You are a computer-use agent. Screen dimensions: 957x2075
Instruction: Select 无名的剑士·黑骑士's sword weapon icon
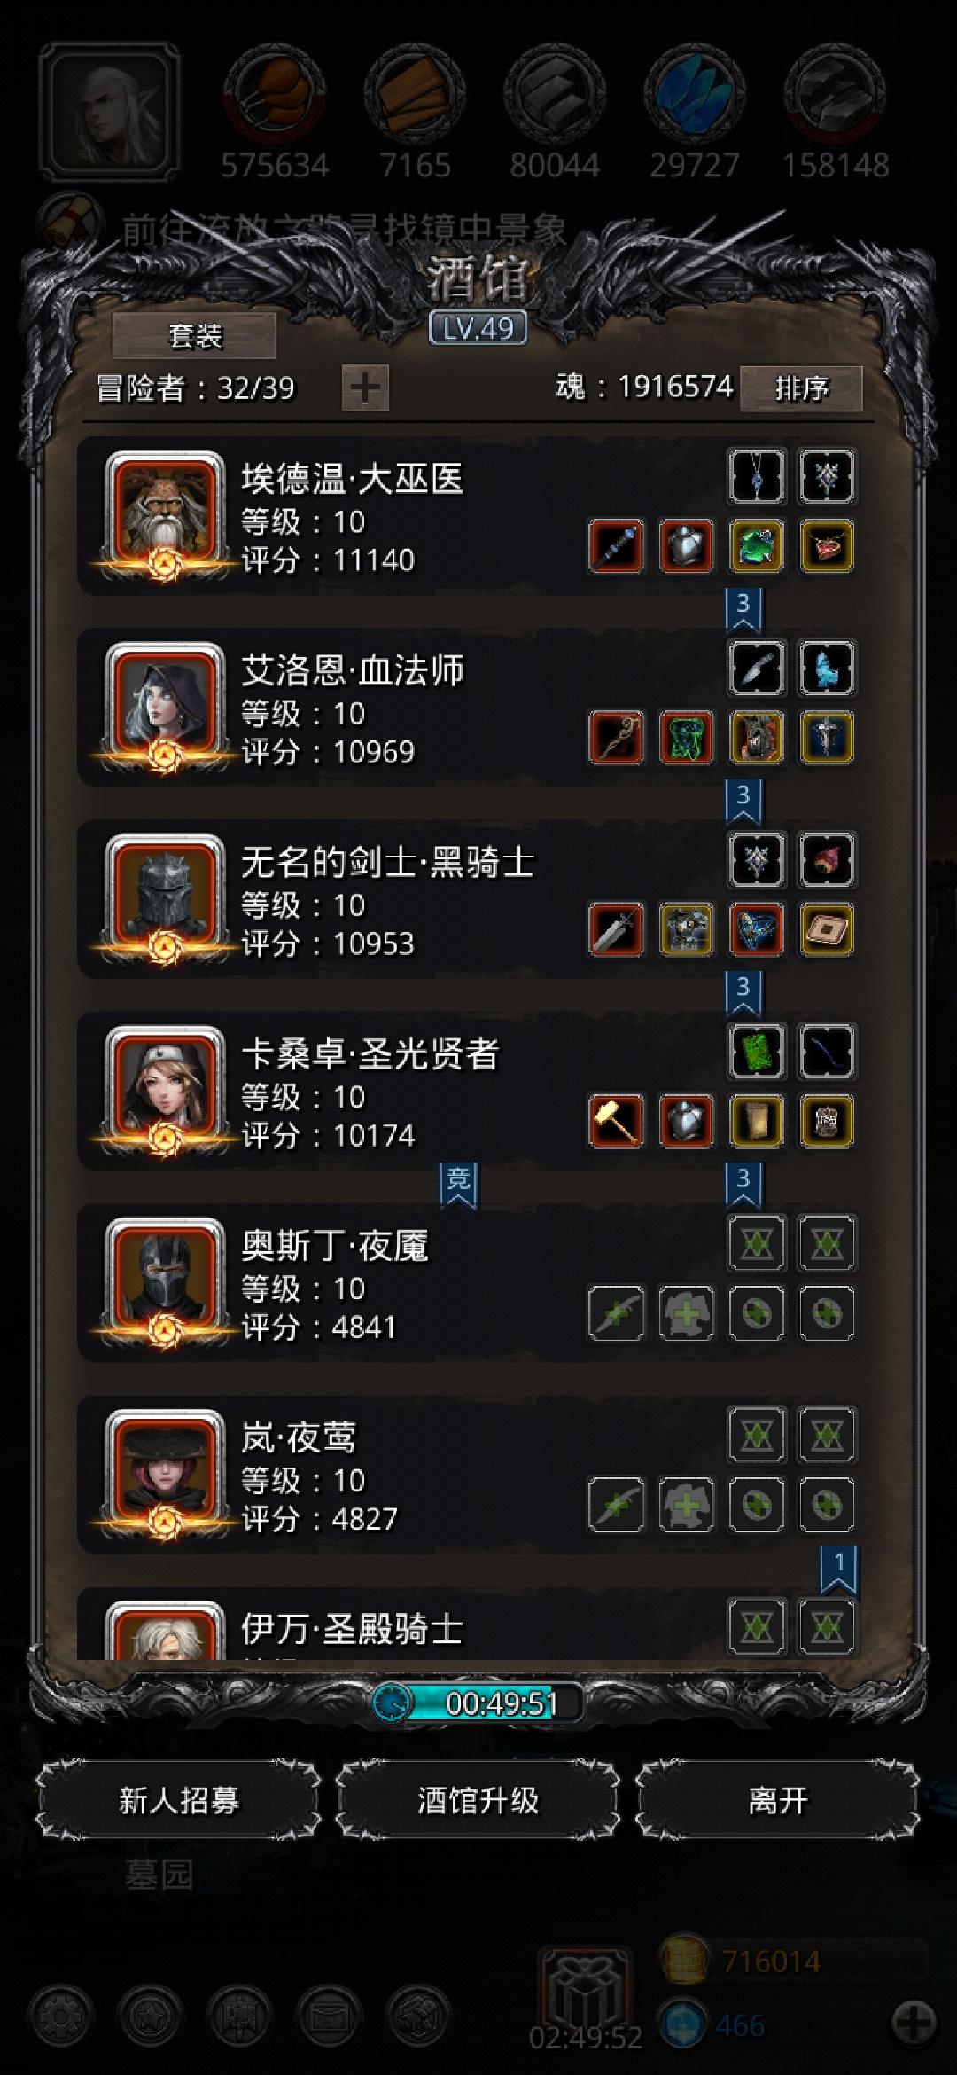point(616,929)
